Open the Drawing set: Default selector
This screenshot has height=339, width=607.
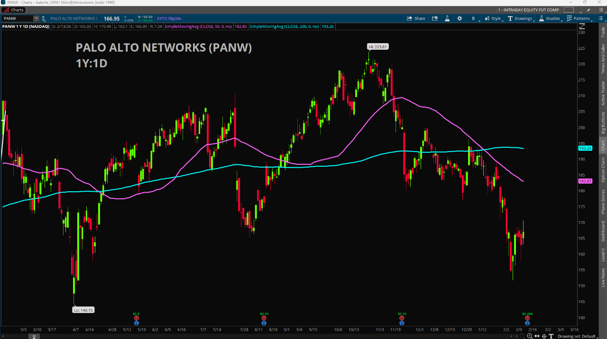click(578, 336)
